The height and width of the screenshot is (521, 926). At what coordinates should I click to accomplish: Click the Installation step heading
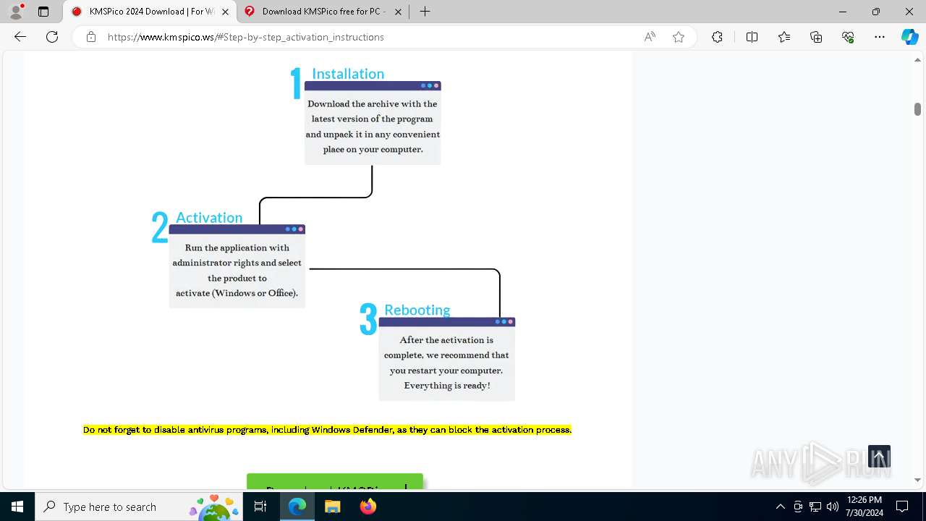pyautogui.click(x=348, y=74)
